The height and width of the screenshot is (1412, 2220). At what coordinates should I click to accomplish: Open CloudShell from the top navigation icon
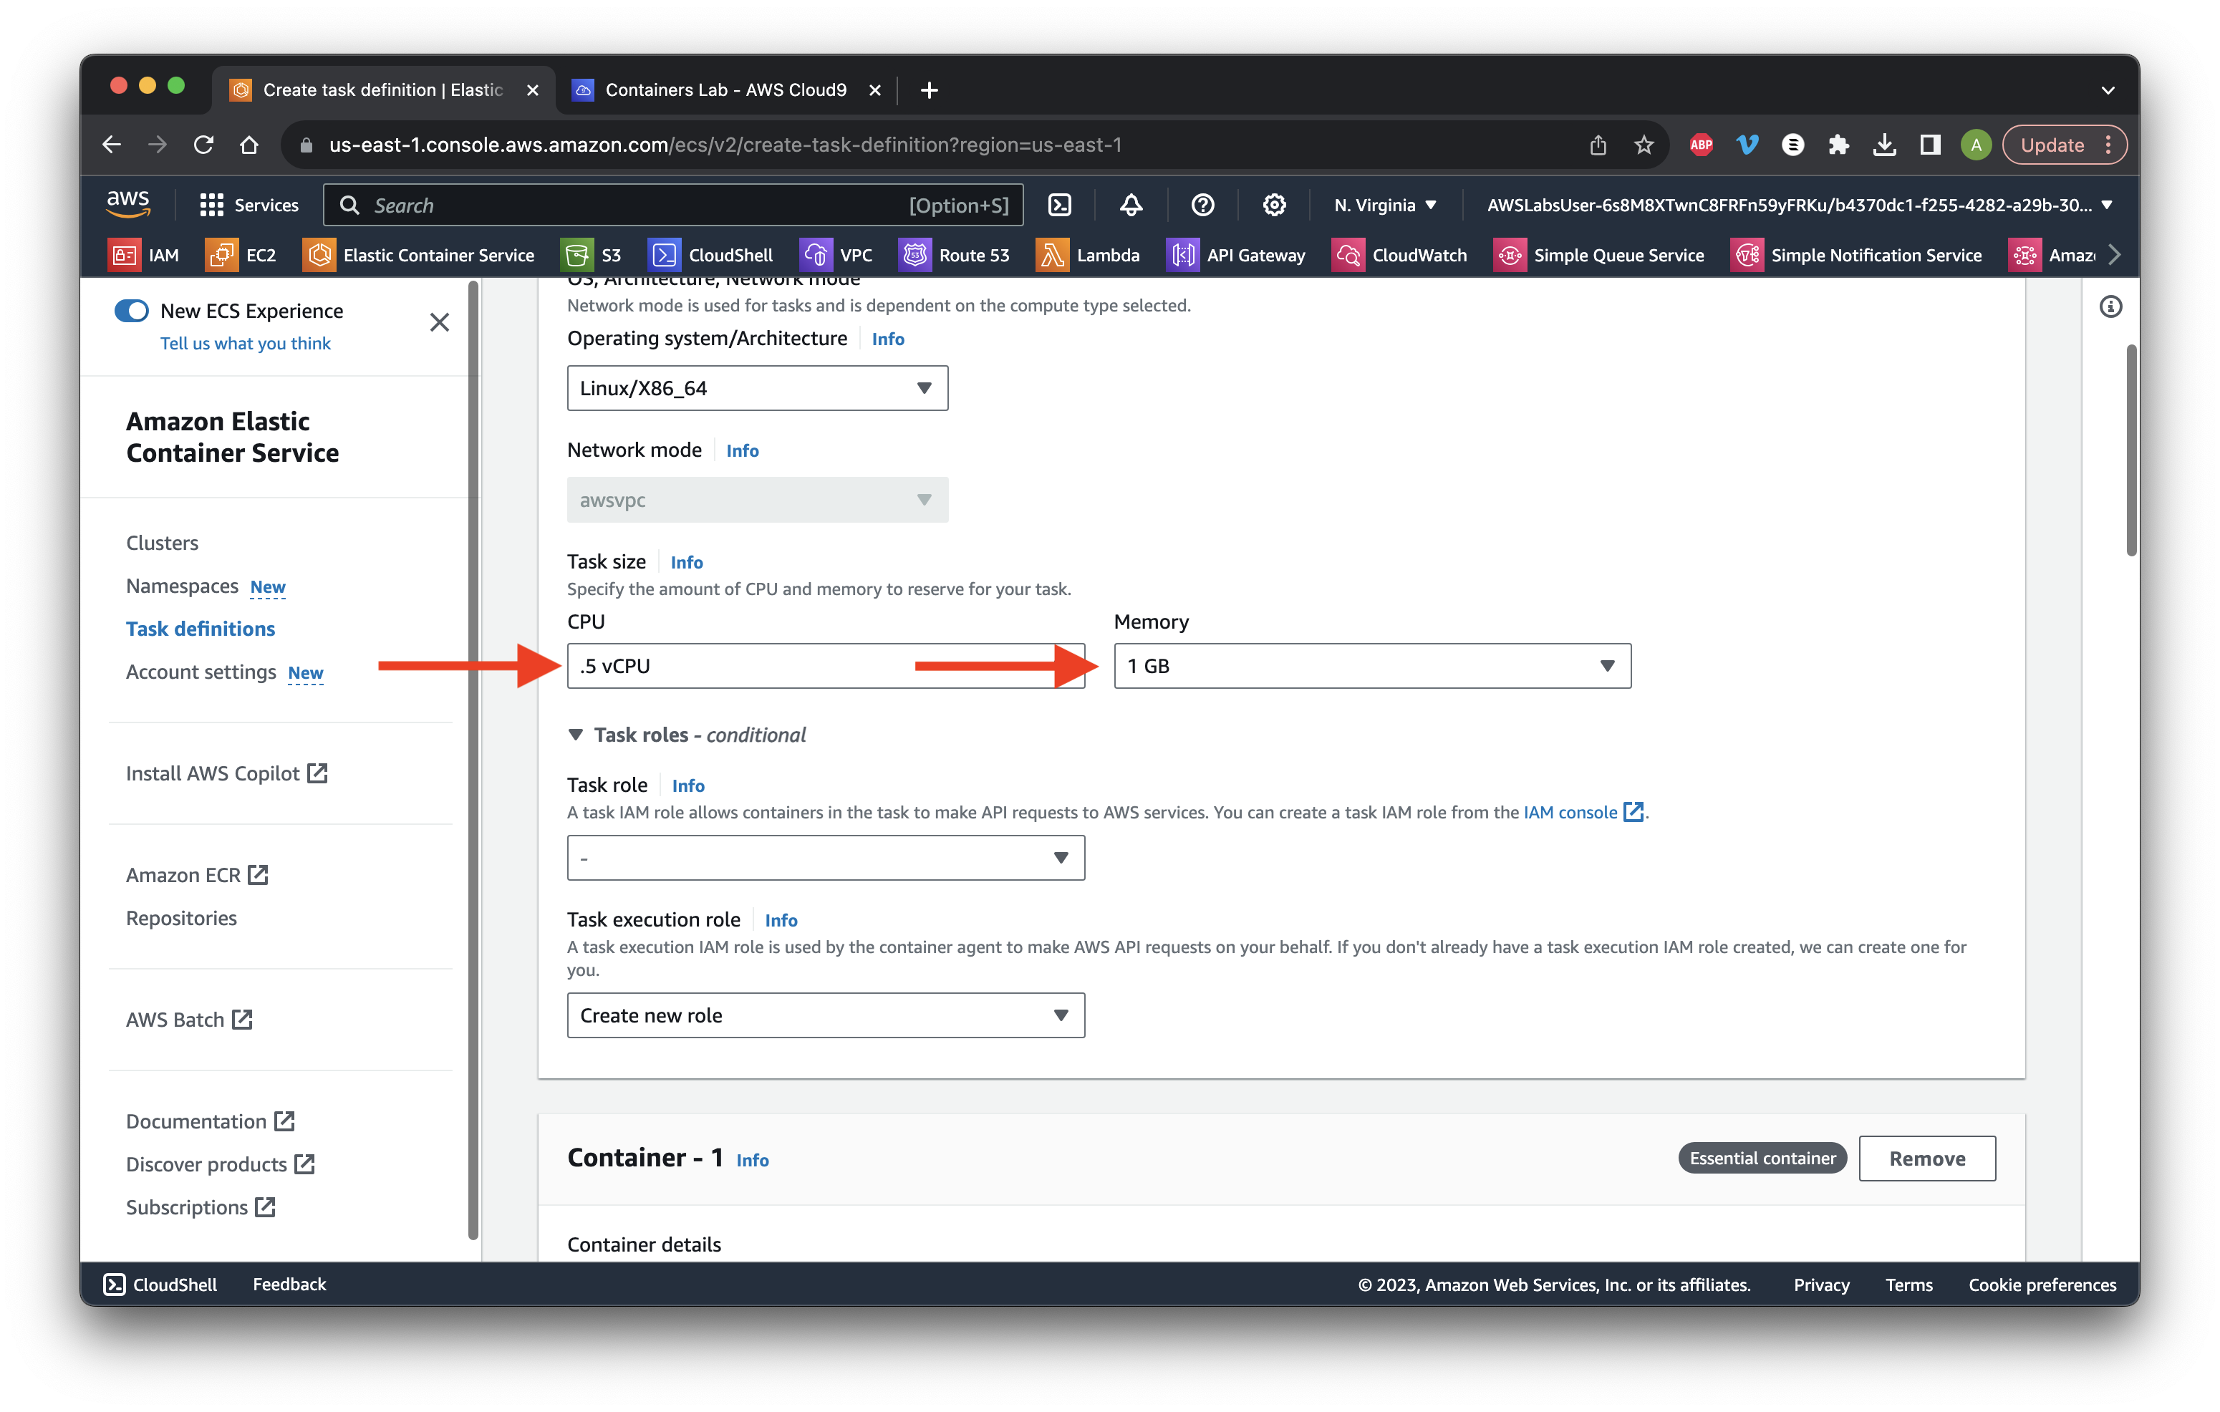(1060, 205)
